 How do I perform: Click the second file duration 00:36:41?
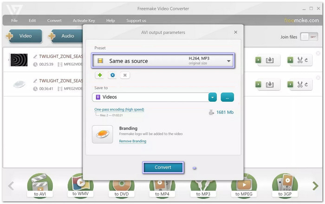[x=46, y=89]
